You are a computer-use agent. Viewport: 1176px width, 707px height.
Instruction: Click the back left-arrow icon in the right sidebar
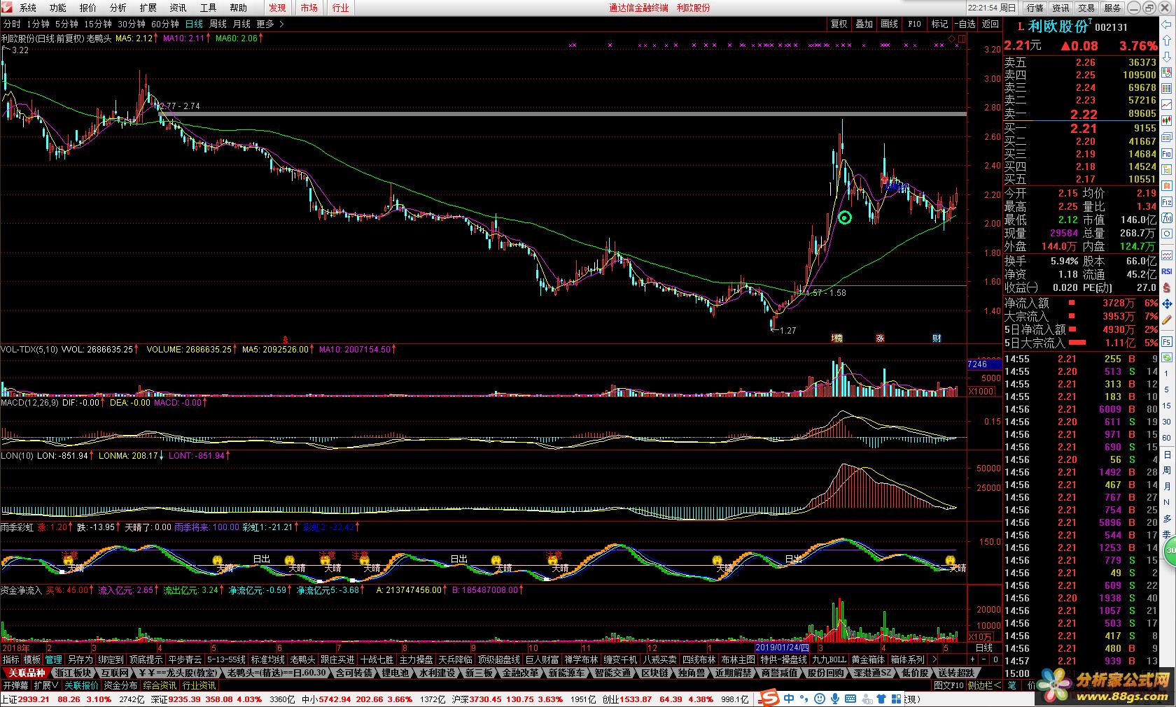(x=1167, y=25)
